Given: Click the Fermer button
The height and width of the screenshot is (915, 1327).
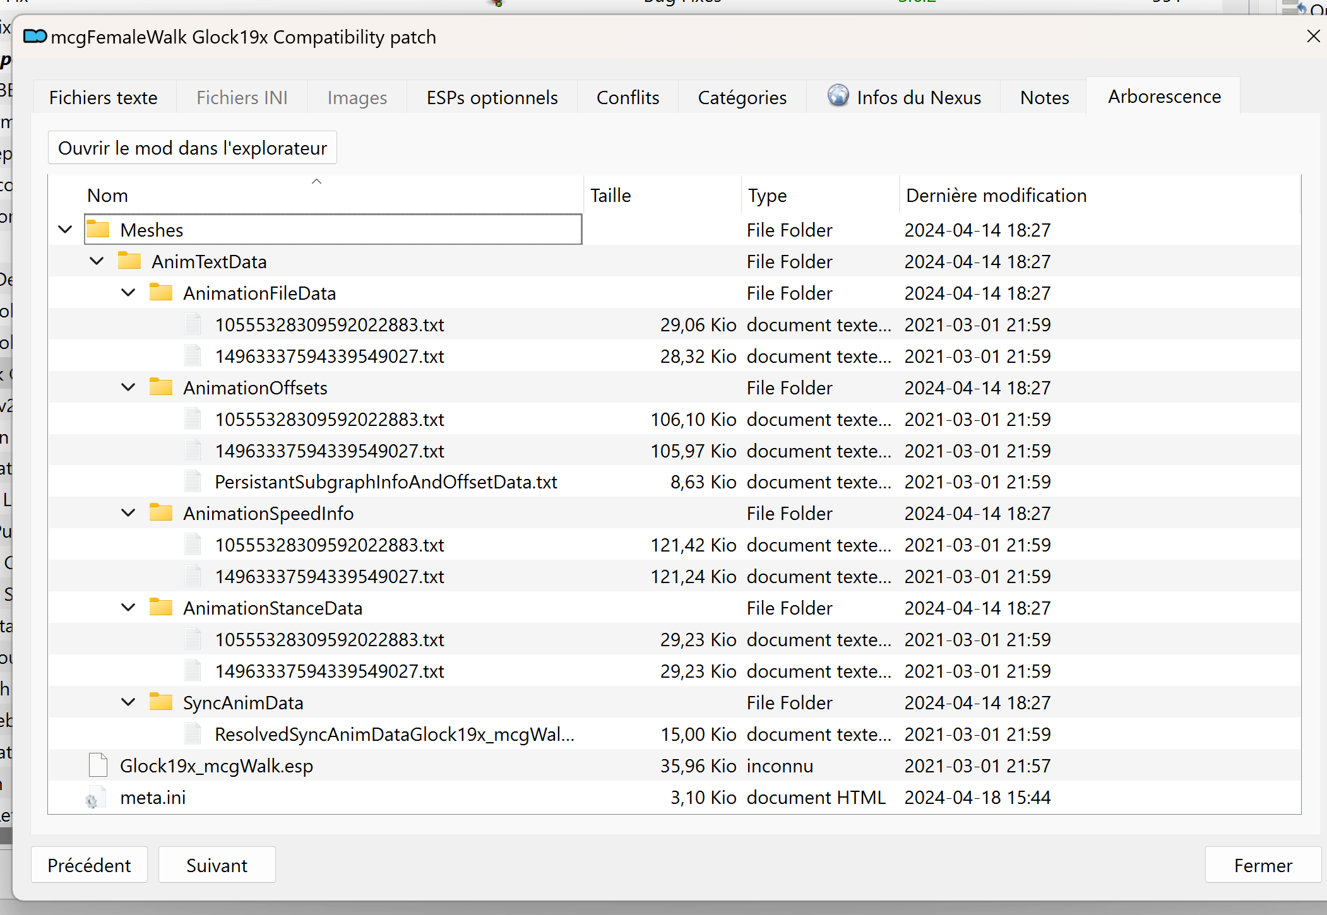Looking at the screenshot, I should pyautogui.click(x=1263, y=865).
